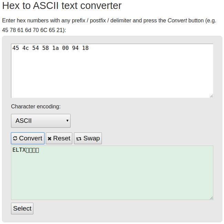This screenshot has width=224, height=224.
Task: Click the swap arrows icon on Swap
Action: point(79,139)
